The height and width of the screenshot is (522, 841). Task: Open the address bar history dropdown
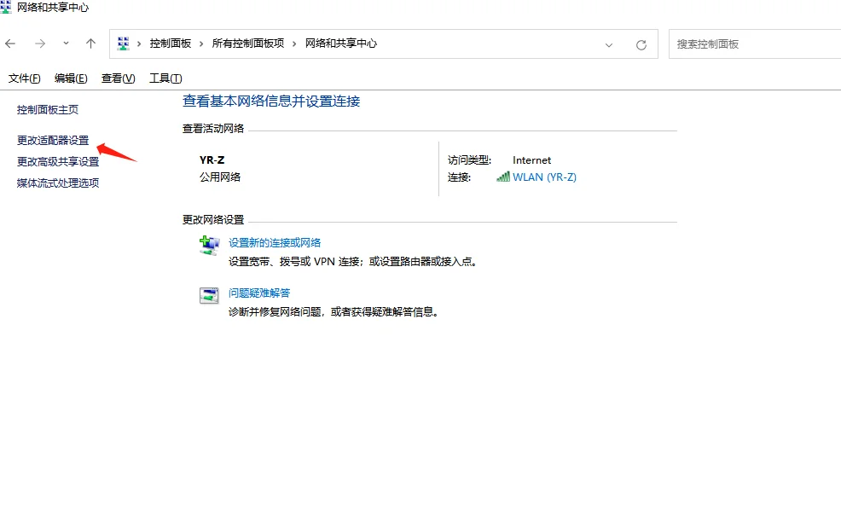pos(609,45)
